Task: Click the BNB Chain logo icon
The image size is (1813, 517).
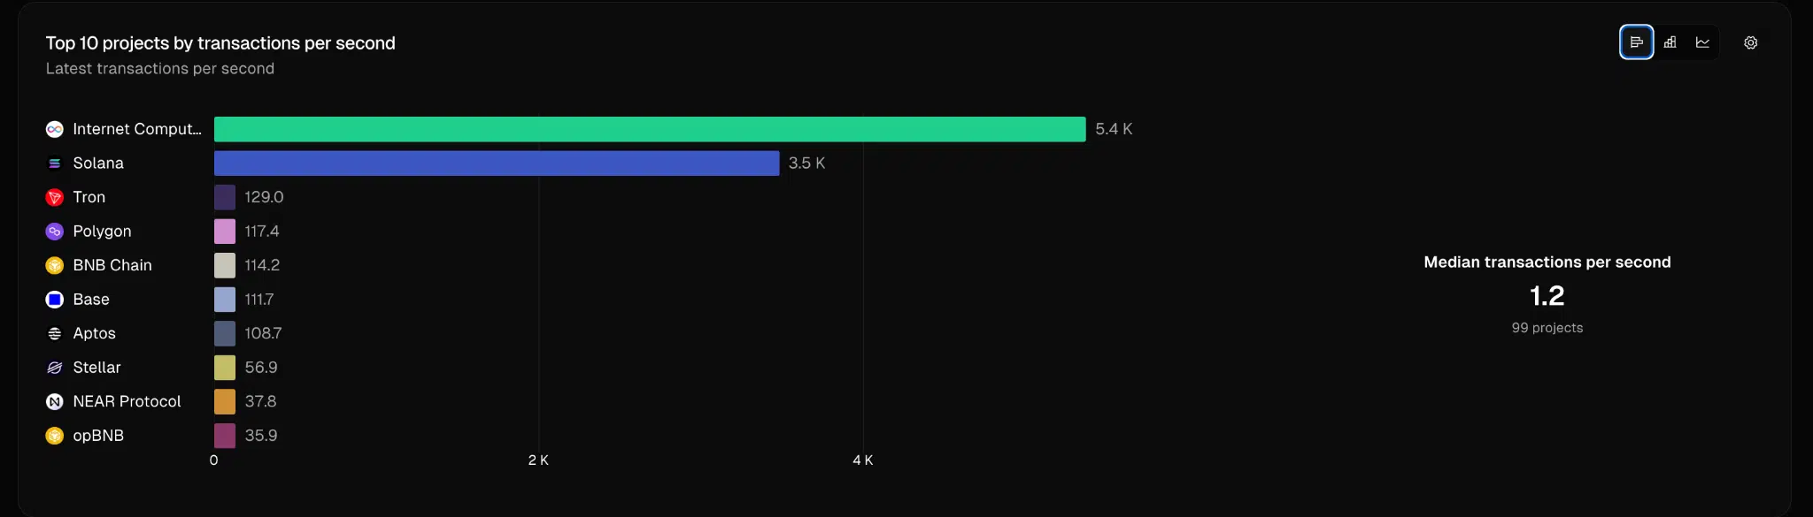Action: tap(55, 265)
